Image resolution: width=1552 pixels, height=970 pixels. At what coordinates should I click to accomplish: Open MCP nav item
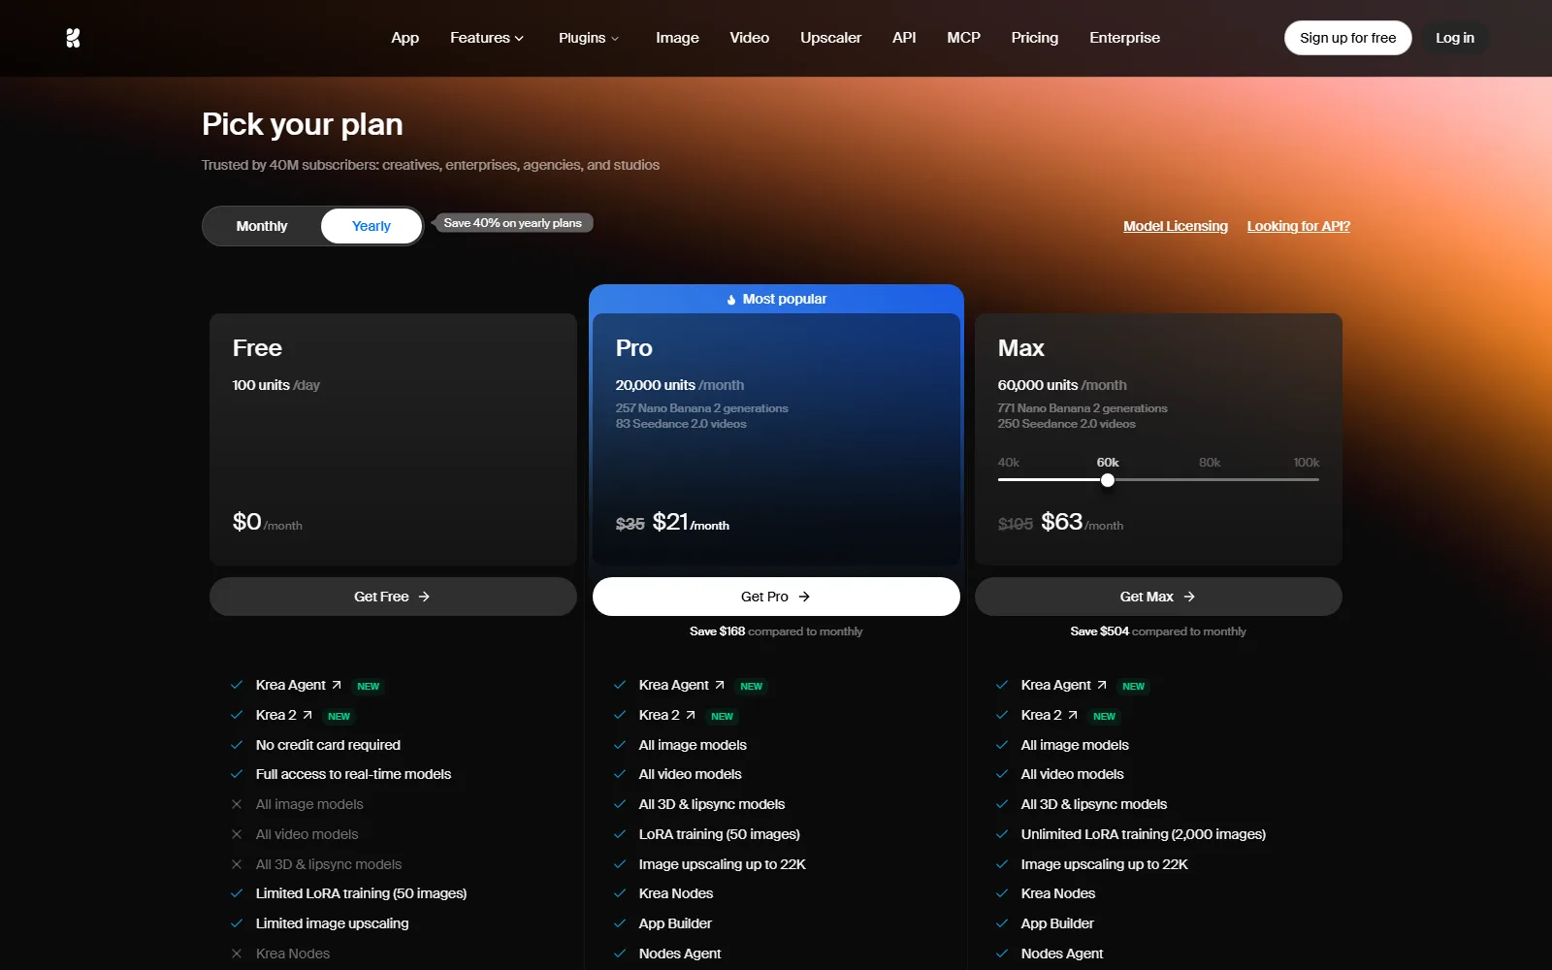(964, 38)
